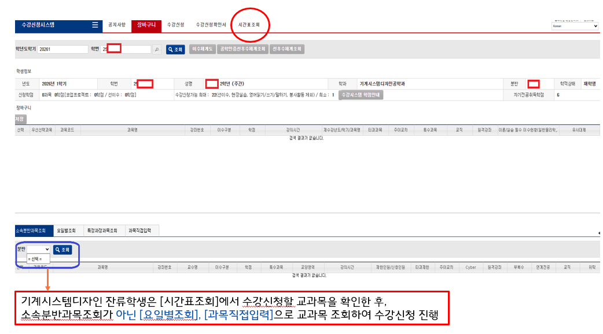This screenshot has width=603, height=334.
Task: Click the 공학인증선후수체계조회 button
Action: pos(242,50)
